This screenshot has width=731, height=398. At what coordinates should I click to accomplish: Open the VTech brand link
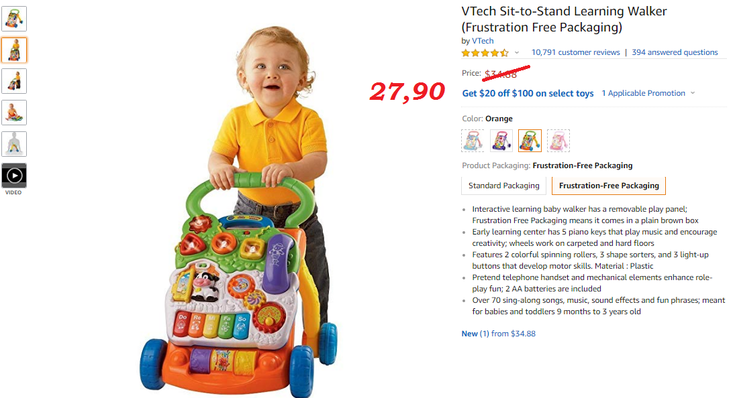point(483,41)
